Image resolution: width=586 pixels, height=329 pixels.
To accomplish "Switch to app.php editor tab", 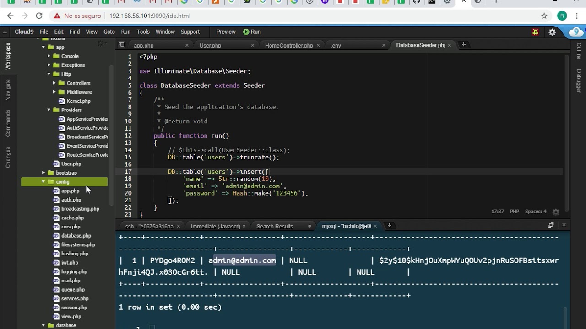I will pyautogui.click(x=144, y=46).
